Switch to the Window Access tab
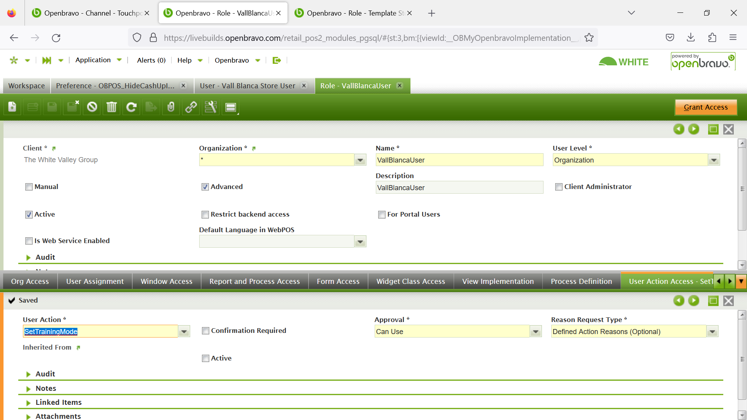This screenshot has width=747, height=420. coord(167,282)
